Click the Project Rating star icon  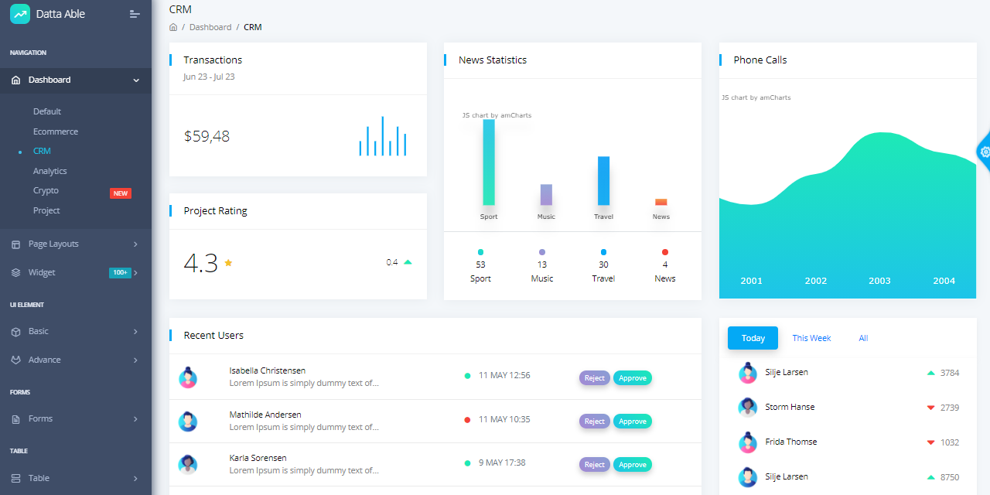coord(228,263)
